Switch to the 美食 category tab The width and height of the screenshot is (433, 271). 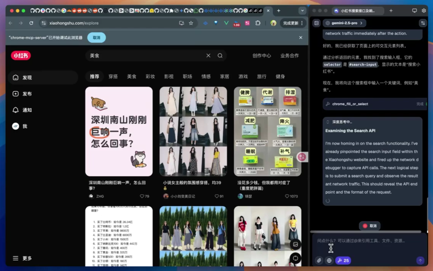click(x=132, y=76)
